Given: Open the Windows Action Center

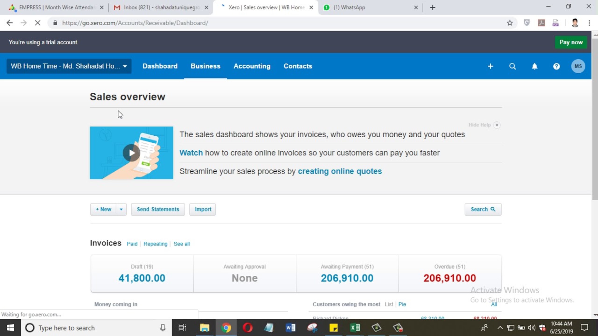Looking at the screenshot, I should tap(584, 328).
